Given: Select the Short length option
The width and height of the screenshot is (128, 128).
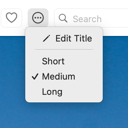Looking at the screenshot, I should pos(64,61).
